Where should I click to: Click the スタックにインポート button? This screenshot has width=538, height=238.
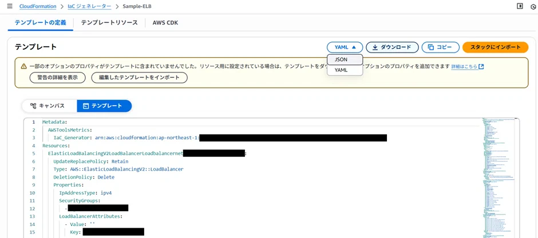[496, 47]
